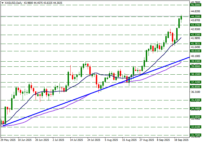202x143 pixels.
Task: Select the latest green candle at top right
Action: [x=181, y=18]
